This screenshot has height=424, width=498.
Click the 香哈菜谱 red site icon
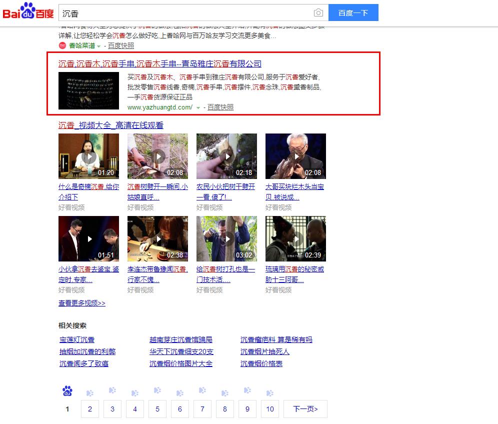pos(62,45)
